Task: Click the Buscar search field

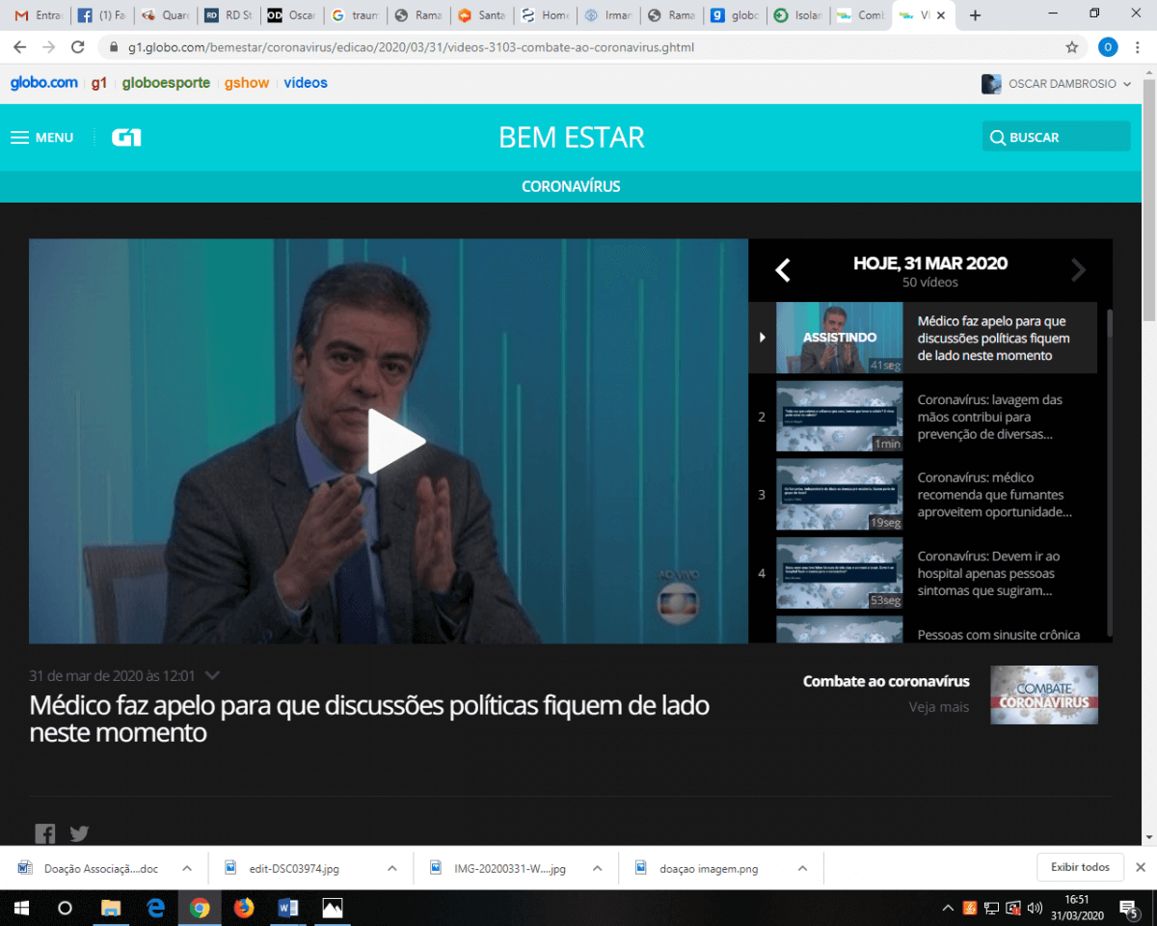Action: [x=1056, y=137]
